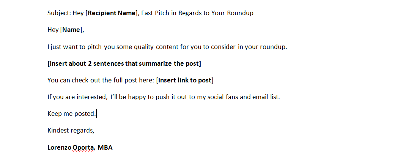Place cursor after Keep me posted
This screenshot has width=403, height=158.
pyautogui.click(x=96, y=114)
